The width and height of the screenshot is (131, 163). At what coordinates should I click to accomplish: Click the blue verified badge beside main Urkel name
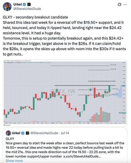(x=24, y=4)
